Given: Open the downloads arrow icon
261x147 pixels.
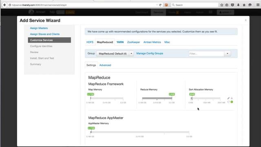Looking at the screenshot, I should pyautogui.click(x=238, y=5).
